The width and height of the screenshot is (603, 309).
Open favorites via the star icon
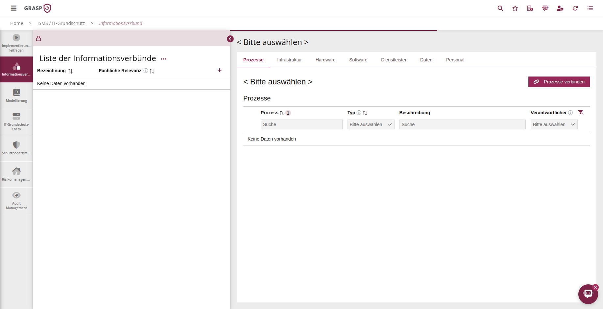tap(515, 8)
